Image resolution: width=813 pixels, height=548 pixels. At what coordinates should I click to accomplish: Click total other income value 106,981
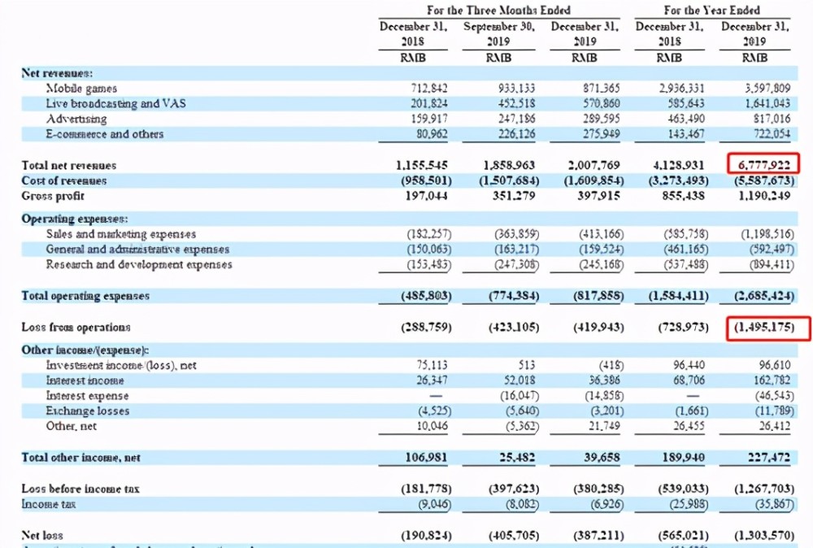[x=426, y=458]
